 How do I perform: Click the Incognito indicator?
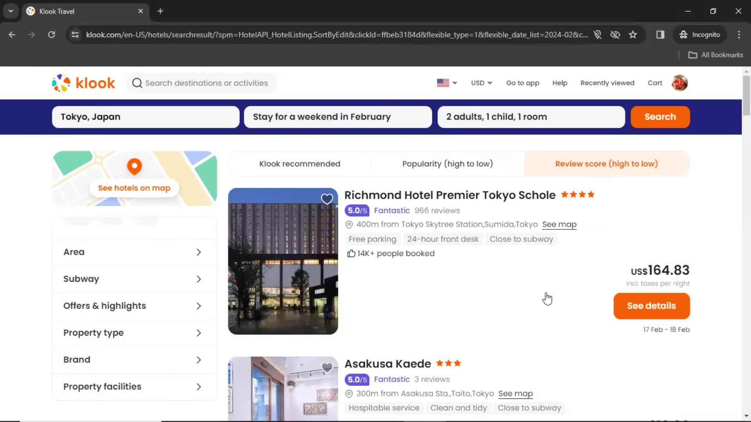click(x=699, y=35)
